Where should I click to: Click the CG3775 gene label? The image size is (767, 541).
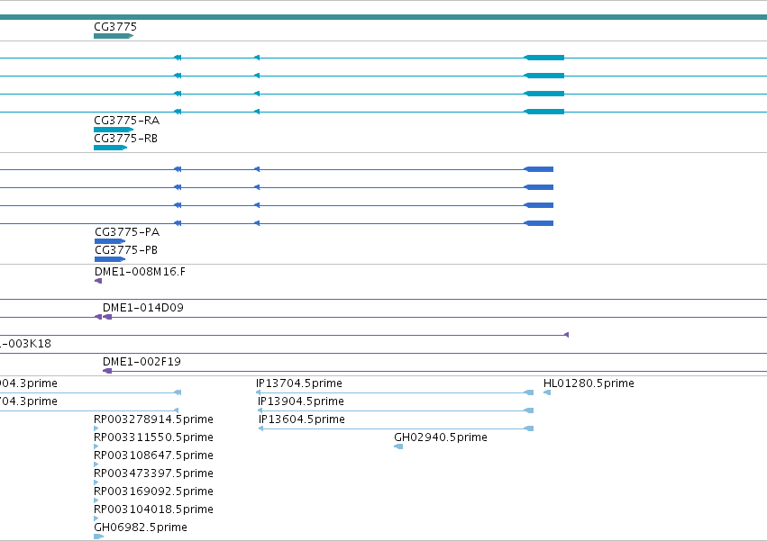point(115,26)
